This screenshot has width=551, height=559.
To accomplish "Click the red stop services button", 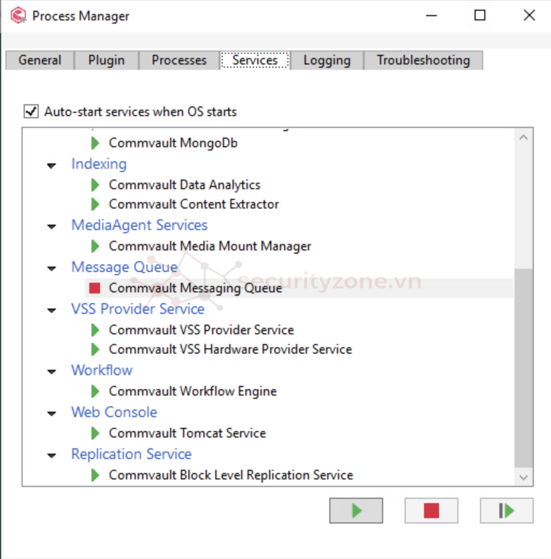I will pyautogui.click(x=431, y=511).
